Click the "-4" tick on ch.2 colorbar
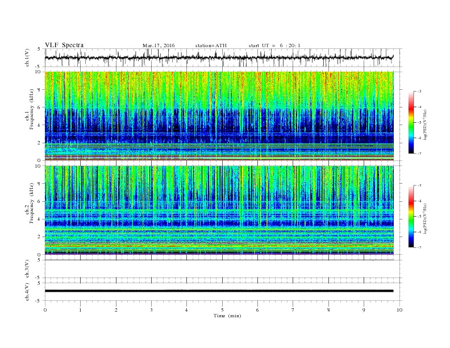450x348 pixels. coord(419,201)
